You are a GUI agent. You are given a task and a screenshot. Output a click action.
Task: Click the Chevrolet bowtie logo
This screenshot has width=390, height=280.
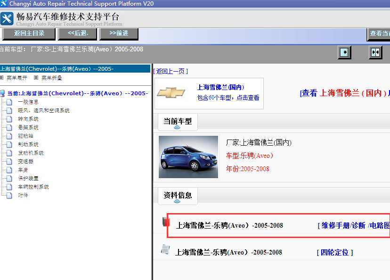coord(171,93)
